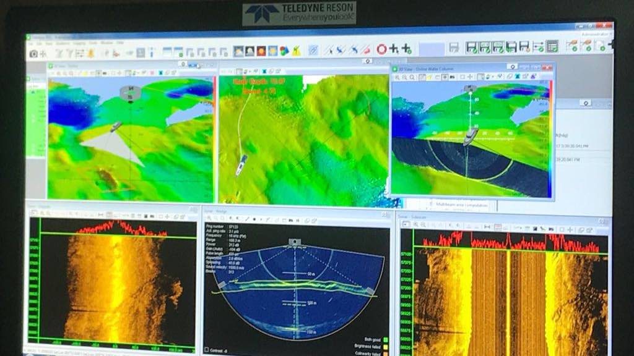The width and height of the screenshot is (634, 356).
Task: Click the '100 m' range label in wedge view
Action: click(311, 303)
